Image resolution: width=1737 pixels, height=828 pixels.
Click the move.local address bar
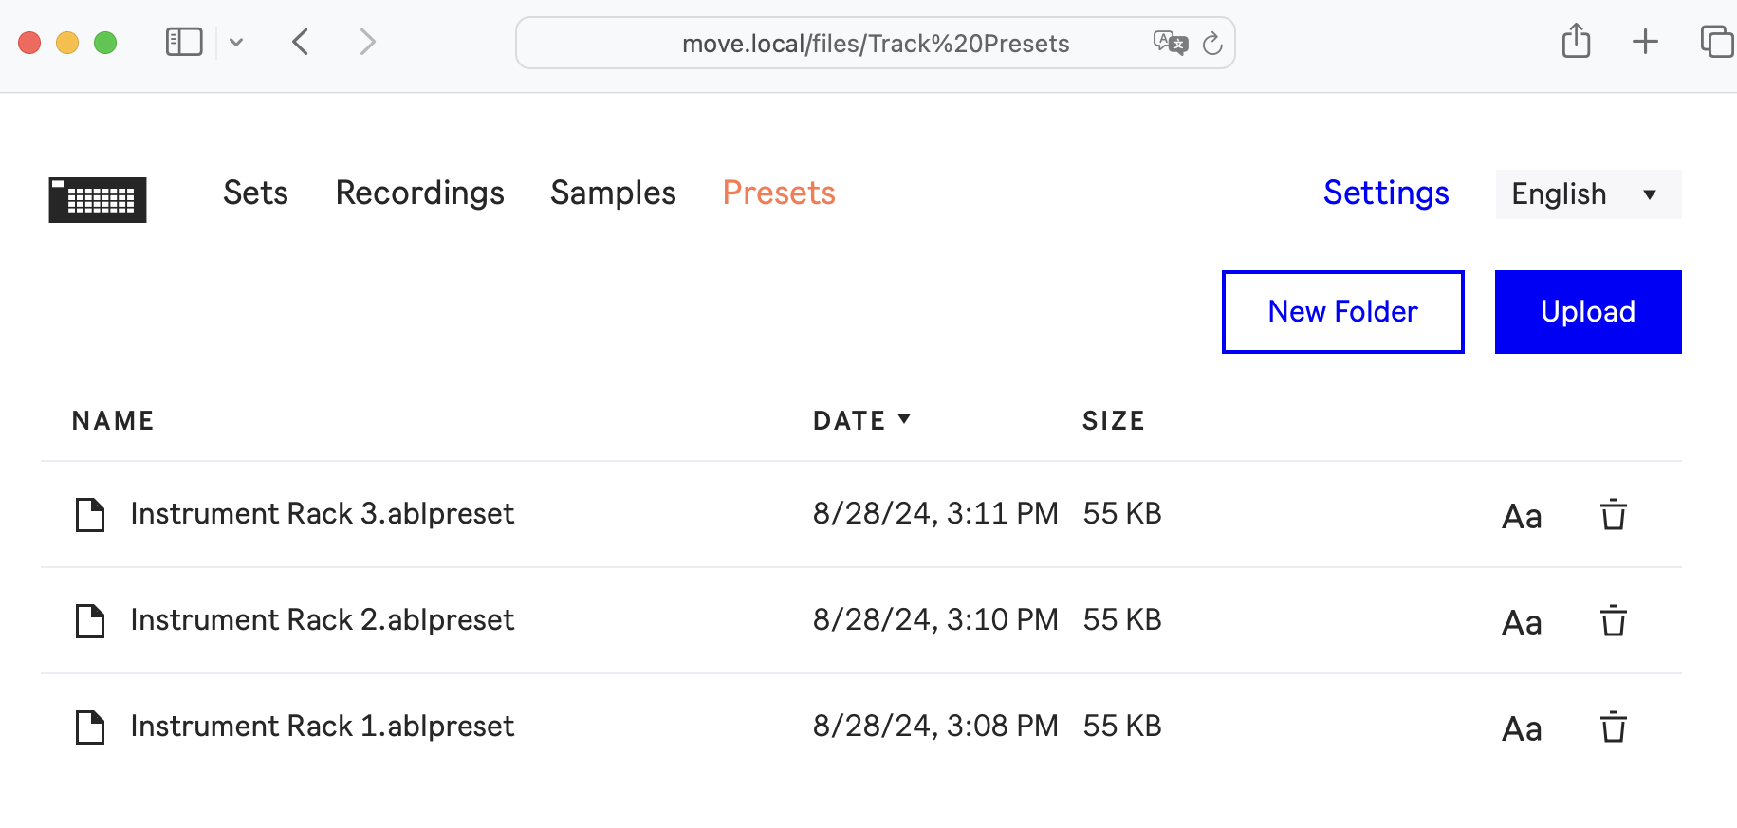tap(875, 44)
